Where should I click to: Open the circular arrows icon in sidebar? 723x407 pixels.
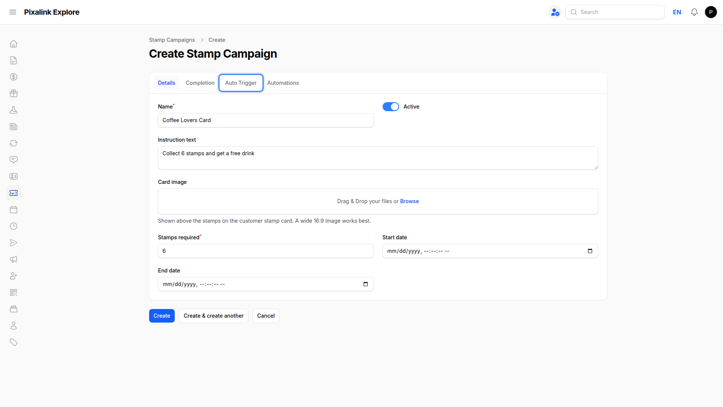[14, 143]
